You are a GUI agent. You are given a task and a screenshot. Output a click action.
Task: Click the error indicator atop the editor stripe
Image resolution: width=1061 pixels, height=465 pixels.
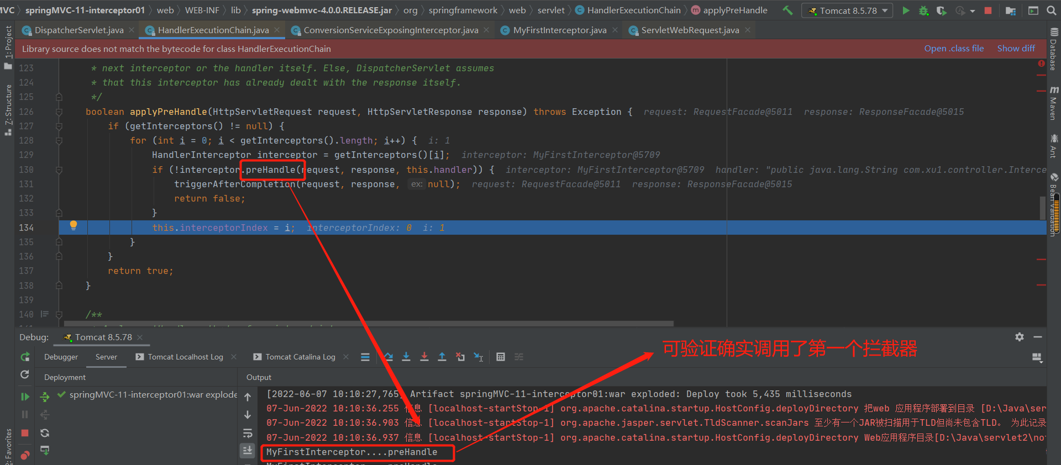pyautogui.click(x=1041, y=64)
